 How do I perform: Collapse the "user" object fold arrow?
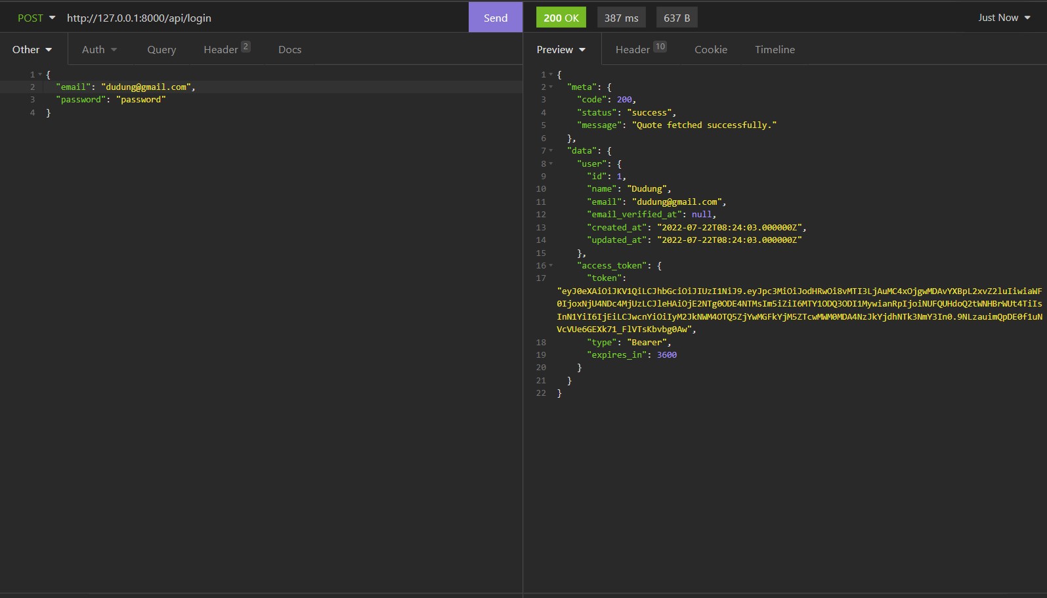click(551, 163)
